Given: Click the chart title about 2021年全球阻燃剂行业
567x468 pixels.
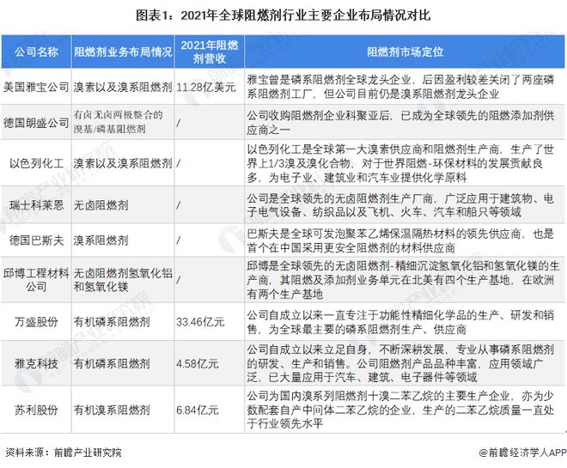Looking at the screenshot, I should tap(283, 15).
